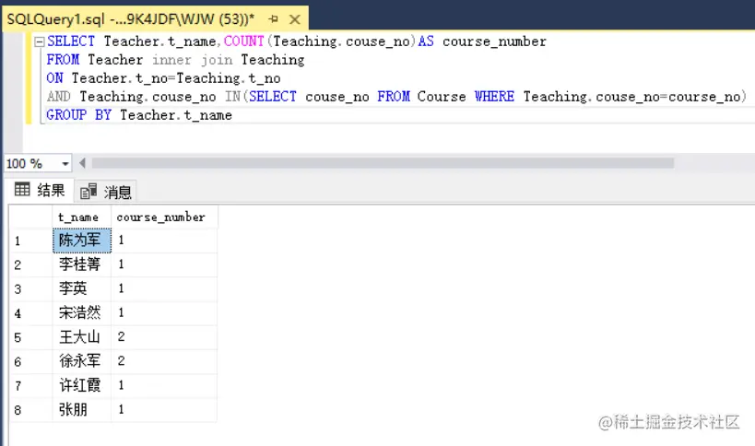The height and width of the screenshot is (446, 755).
Task: Click the cell 李英
Action: 81,288
